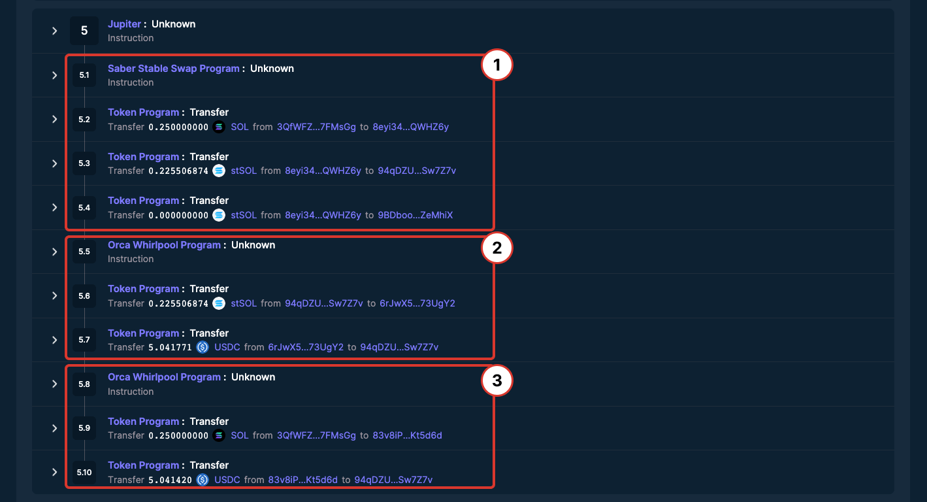Screen dimensions: 927x502
Task: Click the SOL token icon in instruction 5.2
Action: click(x=219, y=127)
